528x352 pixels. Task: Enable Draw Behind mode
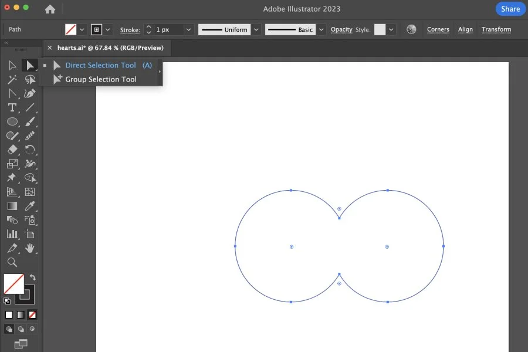point(21,329)
